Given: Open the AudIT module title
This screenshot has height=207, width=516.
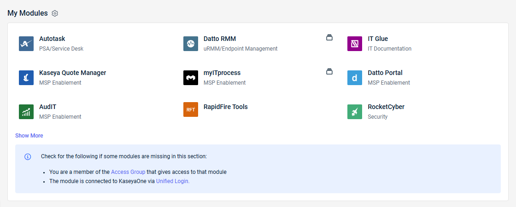Looking at the screenshot, I should (x=48, y=107).
